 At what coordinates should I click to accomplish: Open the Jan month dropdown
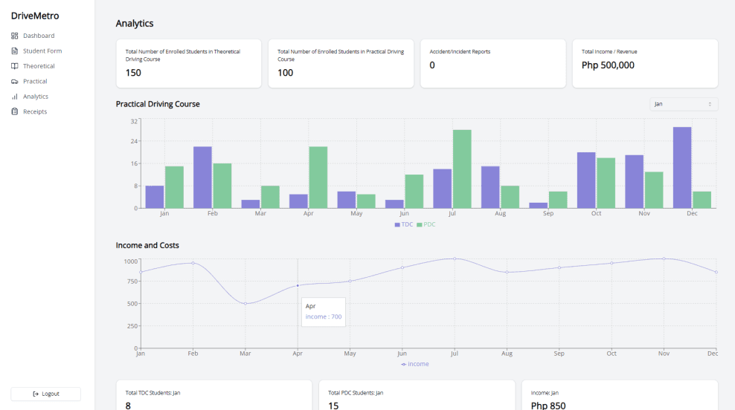[x=683, y=104]
